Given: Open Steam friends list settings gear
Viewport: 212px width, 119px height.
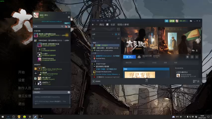Looking at the screenshot, I should [x=69, y=17].
